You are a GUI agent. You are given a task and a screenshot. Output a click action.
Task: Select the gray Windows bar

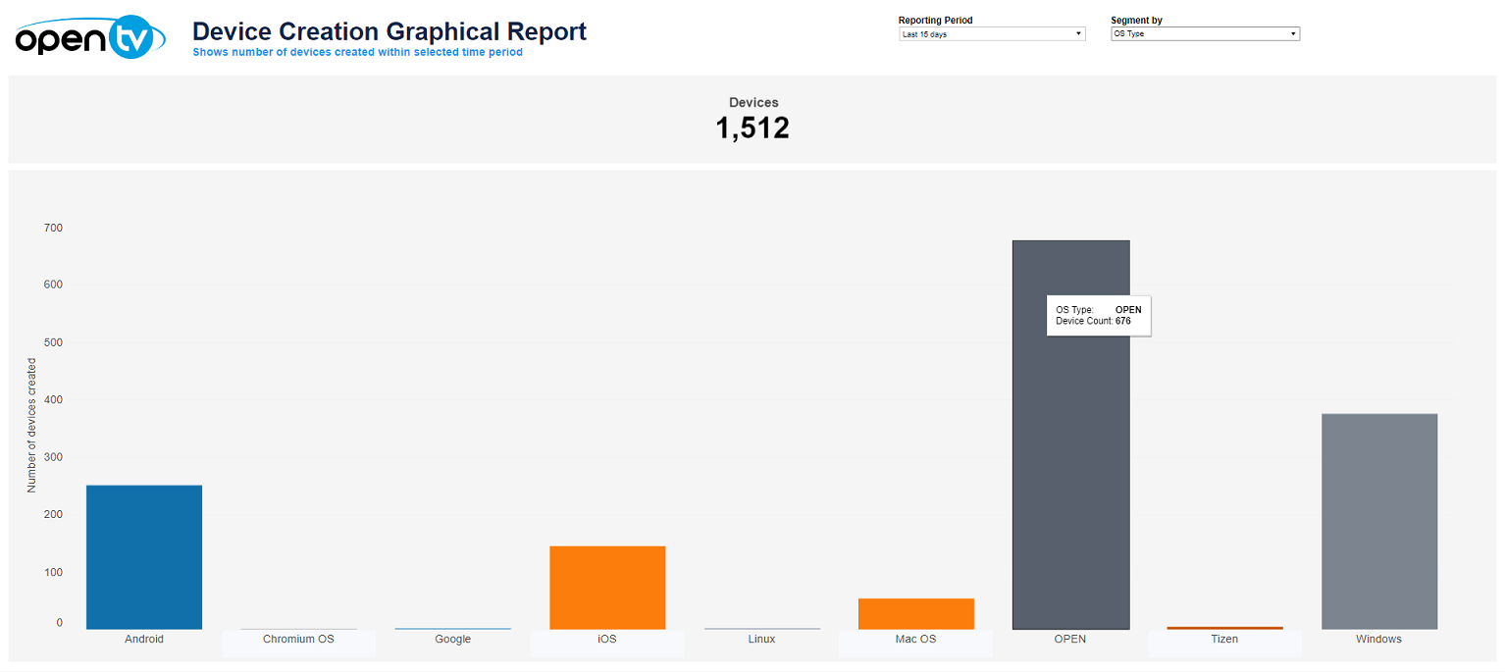click(1378, 521)
